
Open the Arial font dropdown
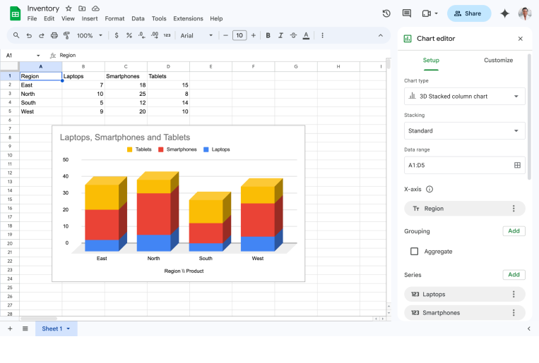coord(196,35)
